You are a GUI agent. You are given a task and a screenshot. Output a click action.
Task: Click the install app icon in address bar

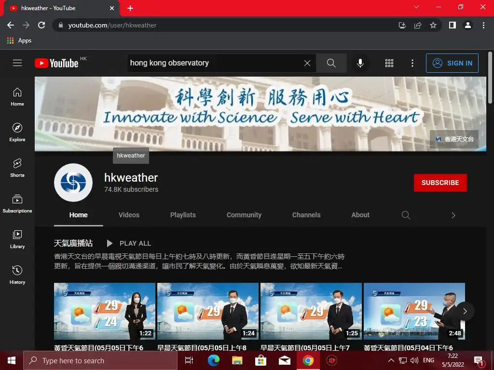point(402,25)
